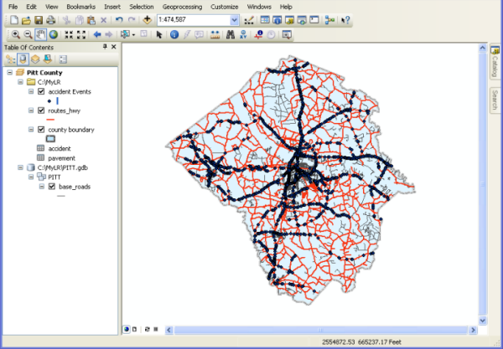Click the county boundary symbol swatch

[x=50, y=139]
